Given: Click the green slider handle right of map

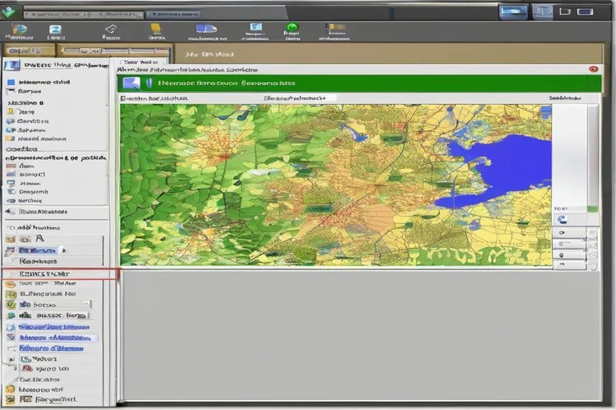Looking at the screenshot, I should pyautogui.click(x=593, y=210).
